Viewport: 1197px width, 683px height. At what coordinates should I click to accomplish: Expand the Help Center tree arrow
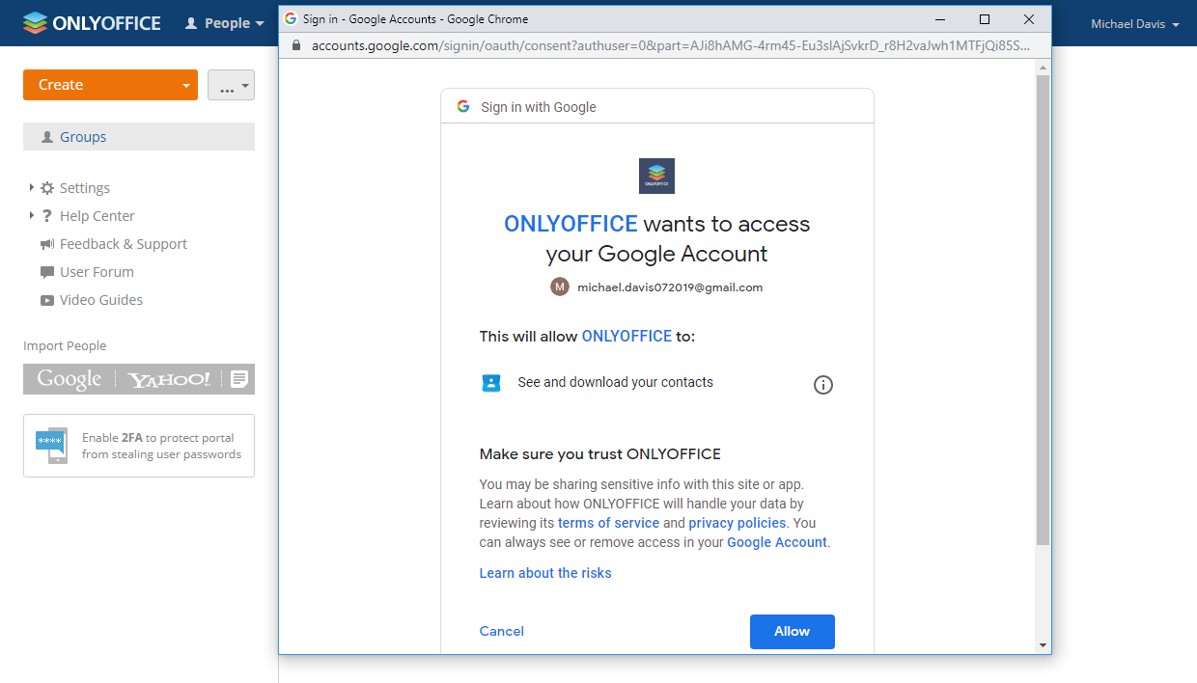[32, 215]
